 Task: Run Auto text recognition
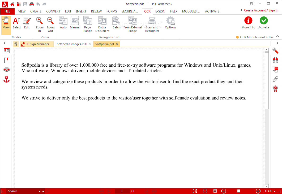[63, 23]
